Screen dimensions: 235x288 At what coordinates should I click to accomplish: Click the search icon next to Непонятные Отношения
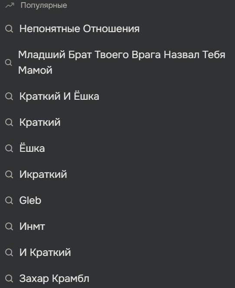9,29
